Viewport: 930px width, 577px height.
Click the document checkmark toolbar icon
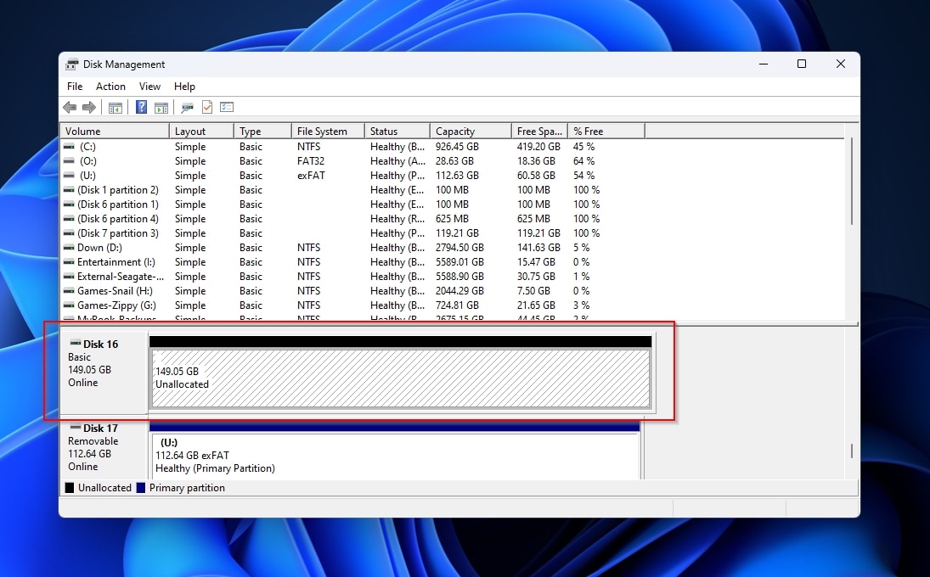point(207,107)
